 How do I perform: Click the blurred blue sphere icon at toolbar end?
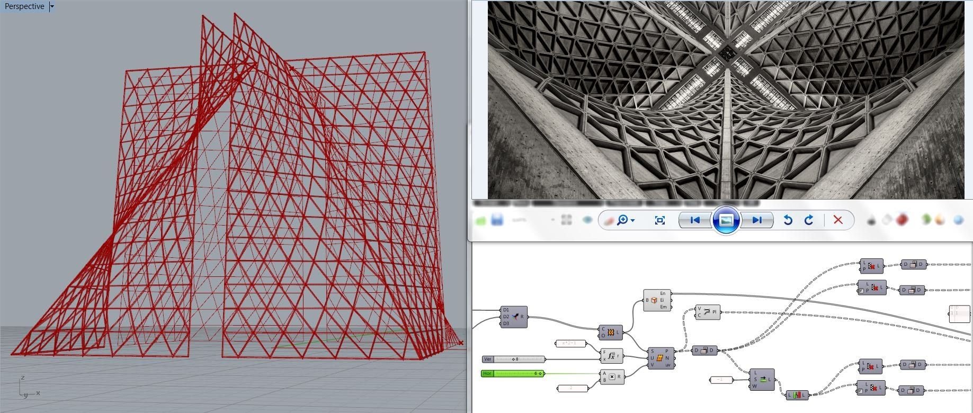coord(958,220)
